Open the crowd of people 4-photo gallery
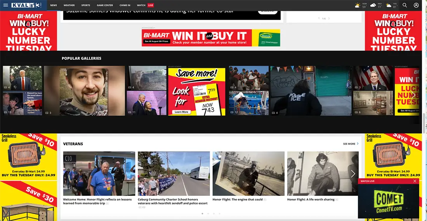The width and height of the screenshot is (427, 221). tap(248, 78)
